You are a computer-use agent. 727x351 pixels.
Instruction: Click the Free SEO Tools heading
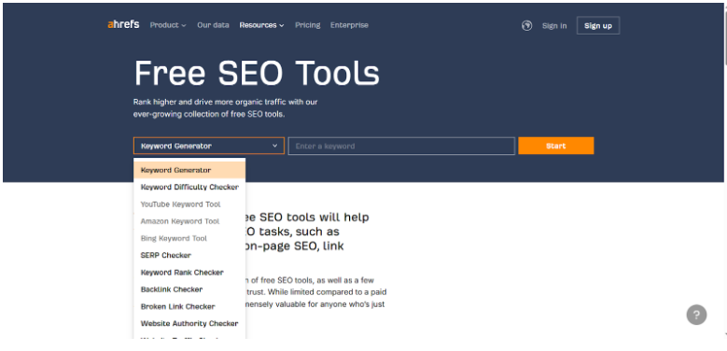tap(257, 74)
